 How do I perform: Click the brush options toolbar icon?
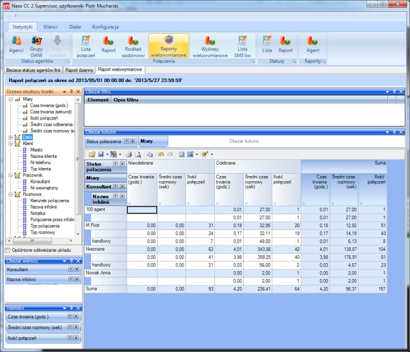coord(205,154)
